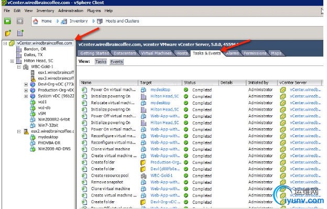This screenshot has height=209, width=327.
Task: Open the Plug-ins menu
Action: [x=94, y=10]
